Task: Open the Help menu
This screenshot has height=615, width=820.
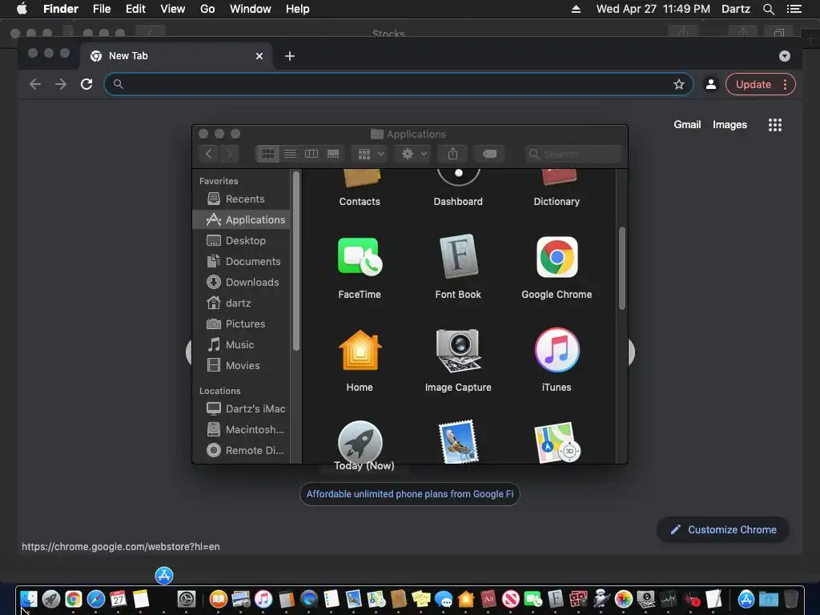Action: pos(298,9)
